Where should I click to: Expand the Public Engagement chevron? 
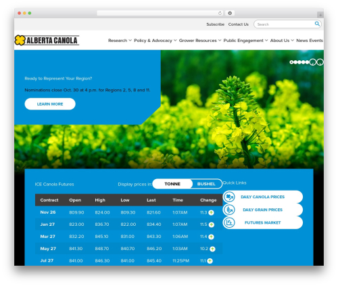(266, 41)
